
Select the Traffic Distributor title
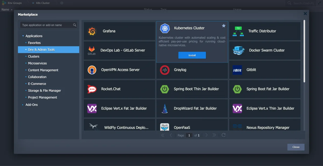click(262, 31)
